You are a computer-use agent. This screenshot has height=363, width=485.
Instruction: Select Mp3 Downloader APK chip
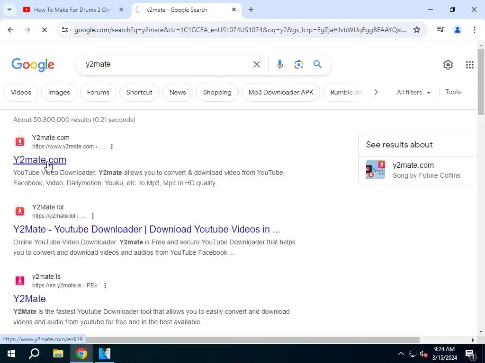[x=281, y=92]
